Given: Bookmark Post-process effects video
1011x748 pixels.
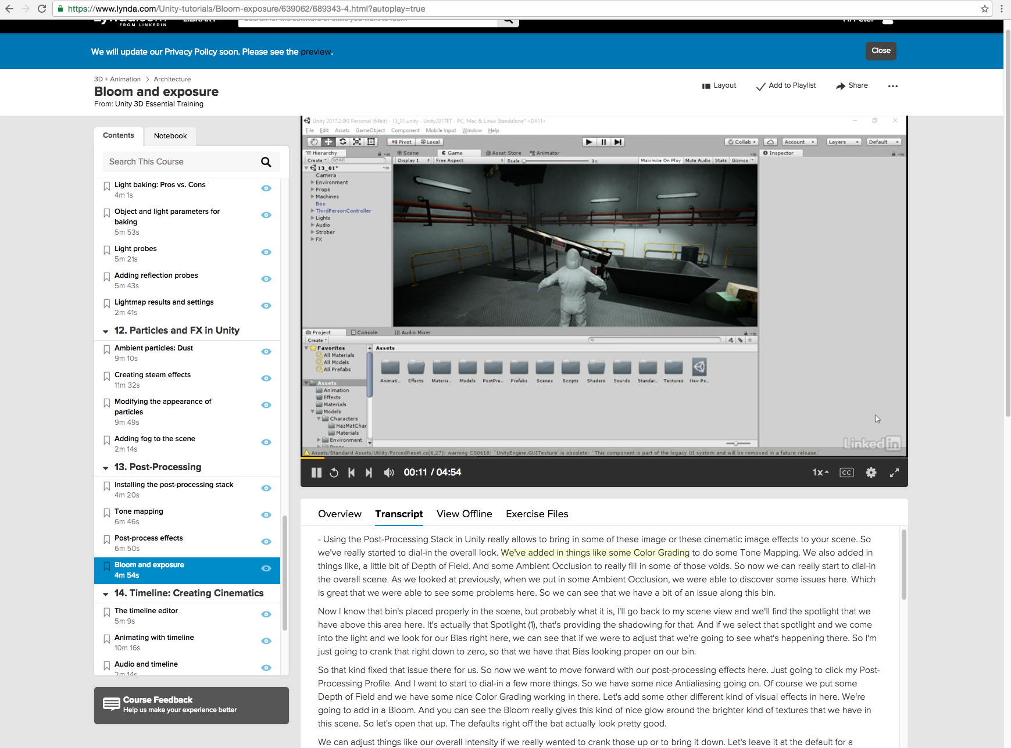Looking at the screenshot, I should 106,539.
